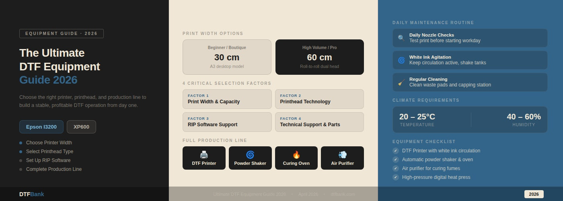Click 'High-pressure digital heat press' text
This screenshot has height=201, width=563.
[436, 177]
